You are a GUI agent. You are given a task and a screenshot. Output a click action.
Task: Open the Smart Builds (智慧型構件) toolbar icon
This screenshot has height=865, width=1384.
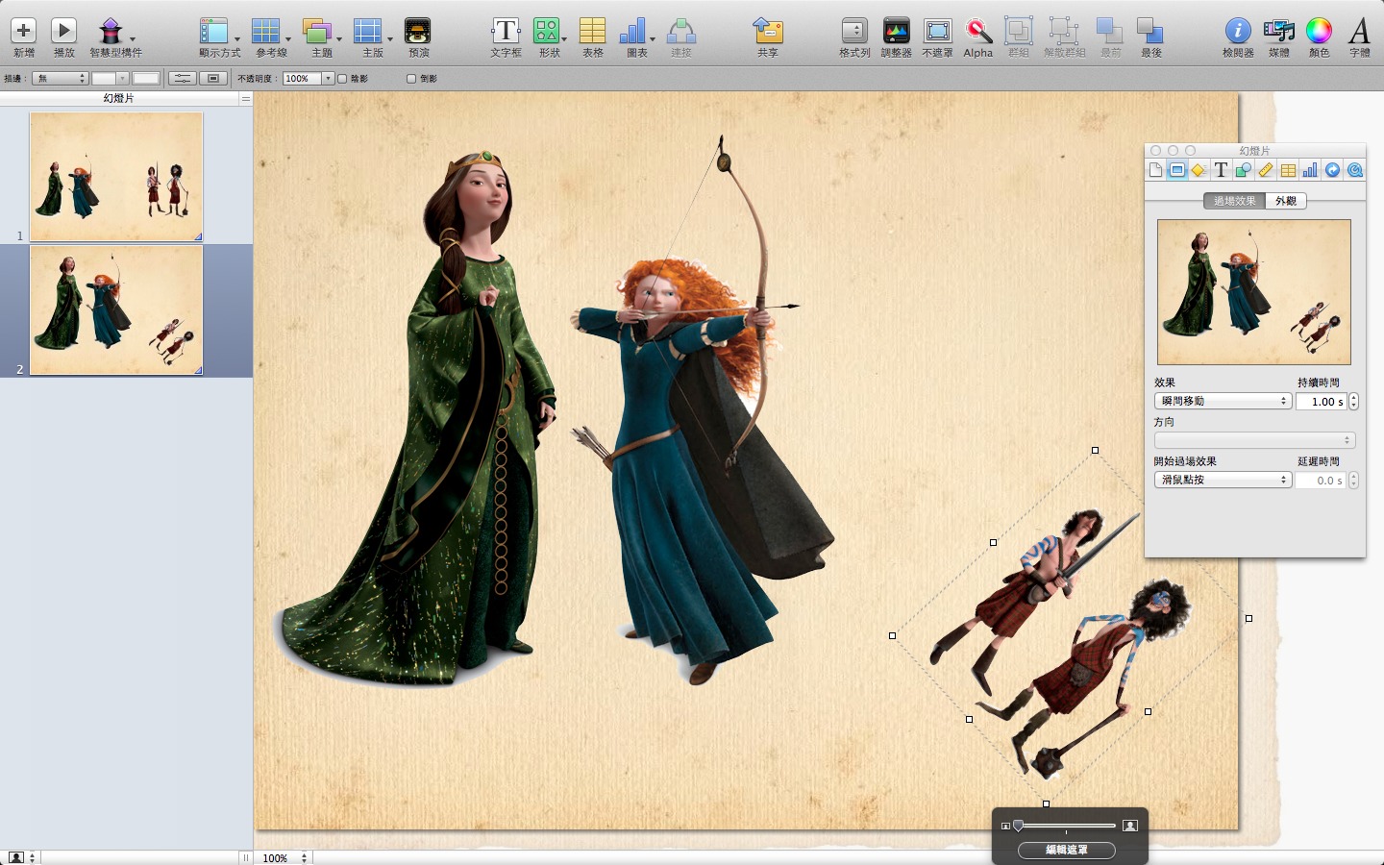pyautogui.click(x=111, y=31)
